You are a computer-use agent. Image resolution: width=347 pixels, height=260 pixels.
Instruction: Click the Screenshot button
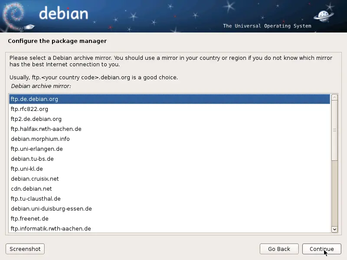click(x=25, y=249)
